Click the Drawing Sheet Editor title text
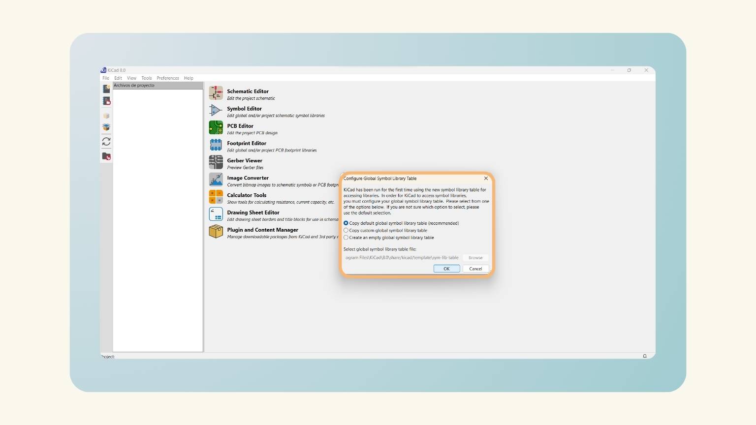This screenshot has height=425, width=756. coord(253,212)
